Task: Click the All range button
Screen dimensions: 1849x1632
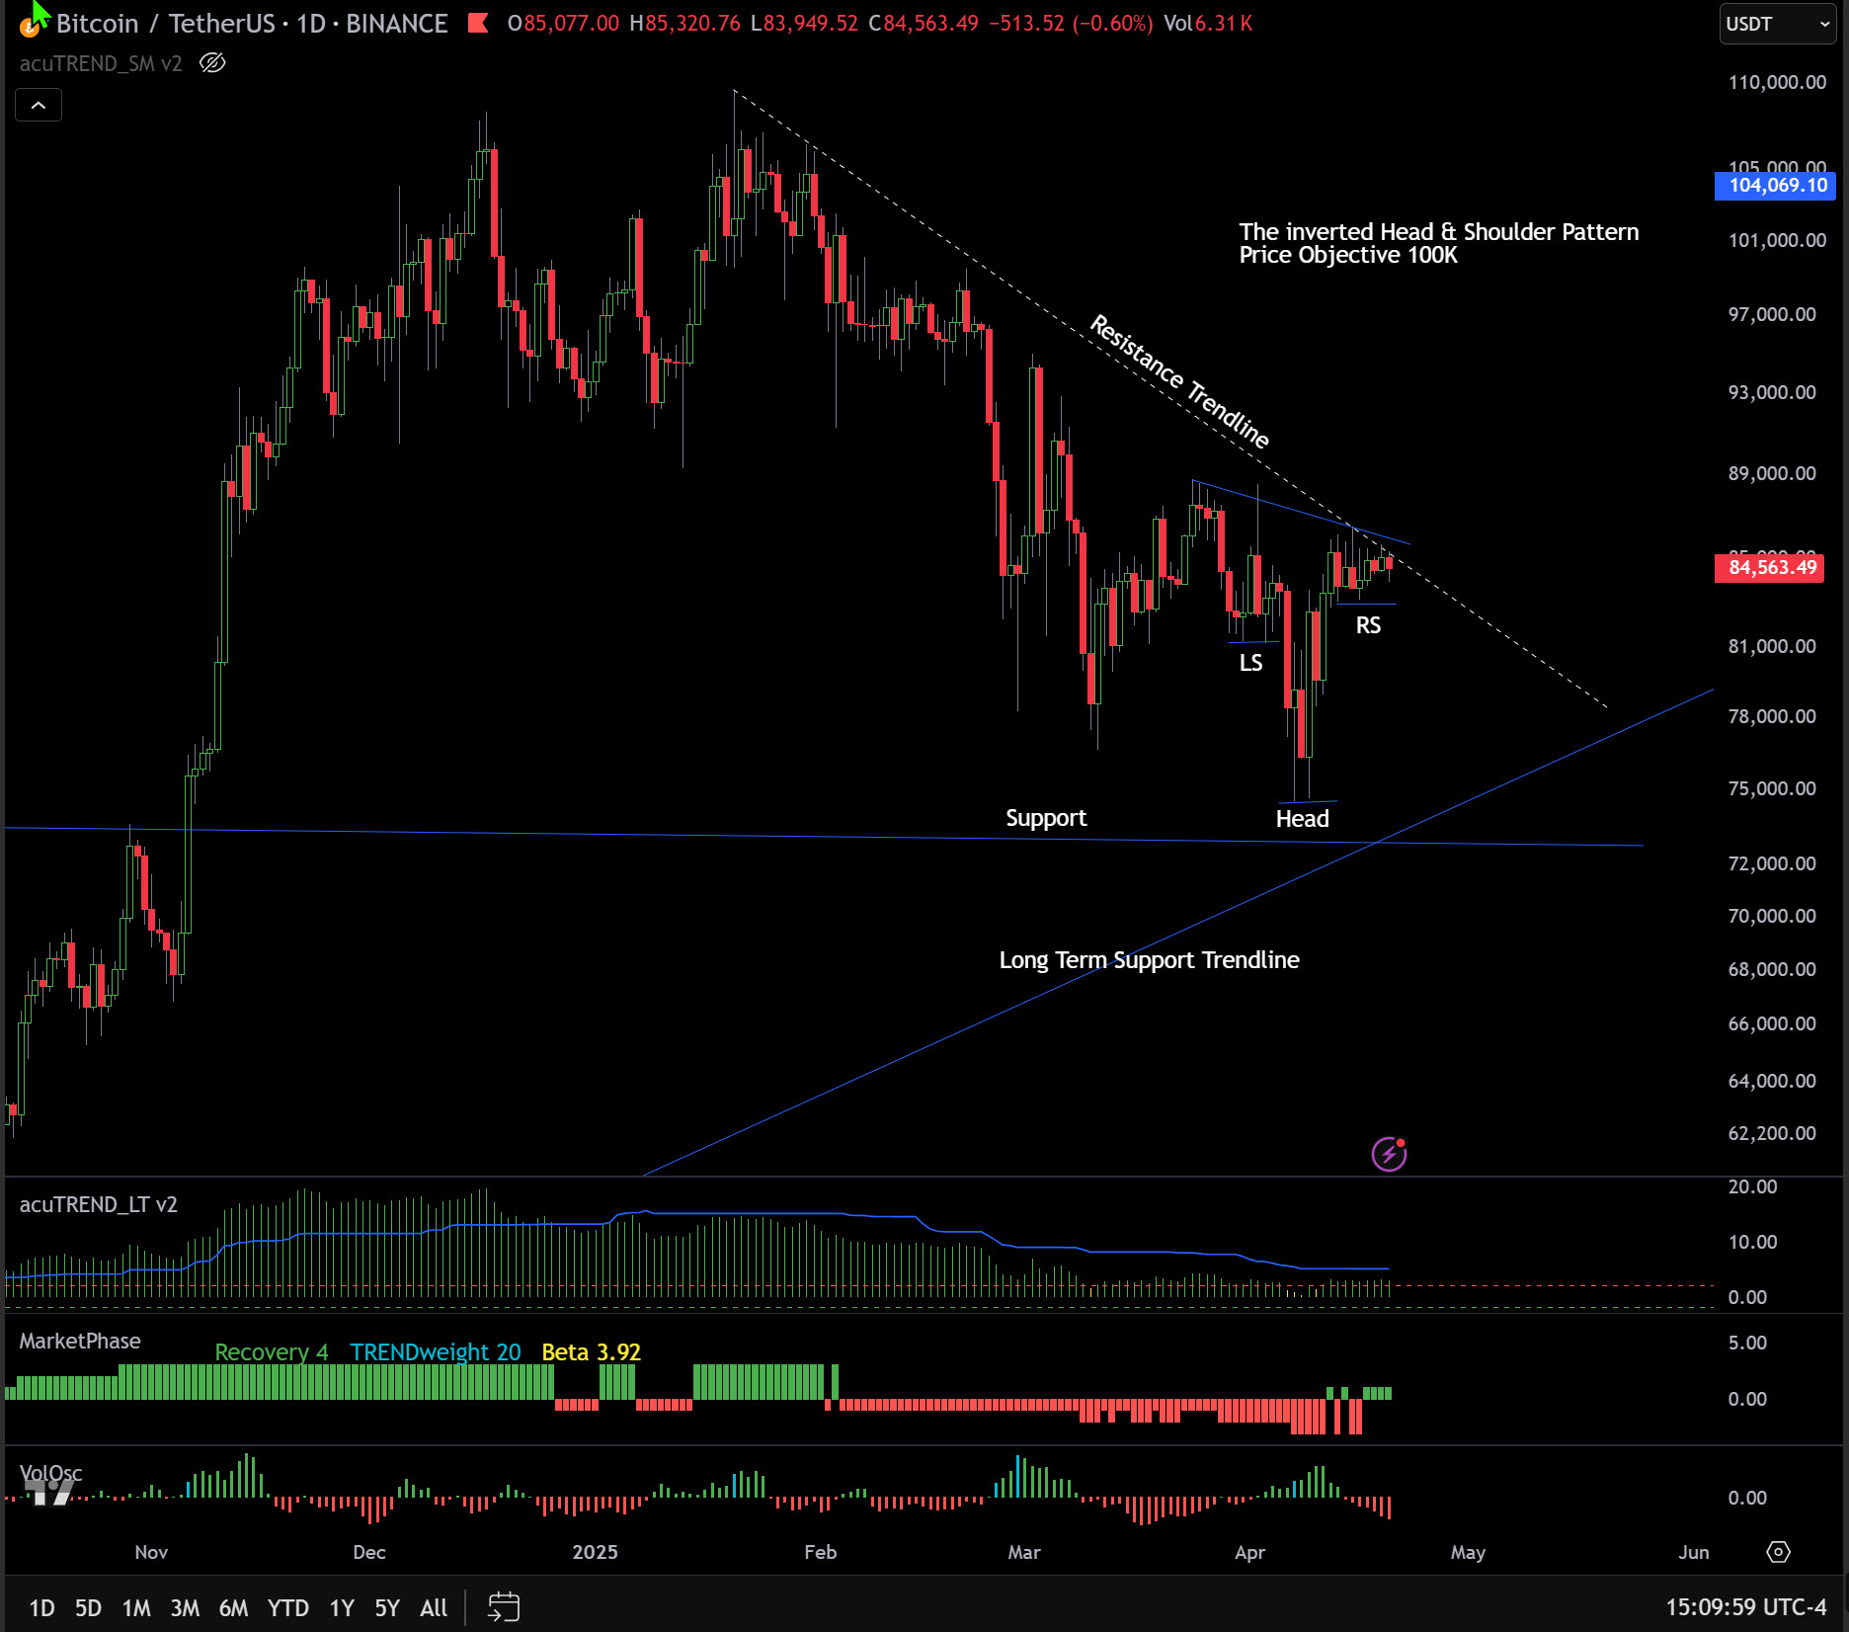Action: point(433,1607)
